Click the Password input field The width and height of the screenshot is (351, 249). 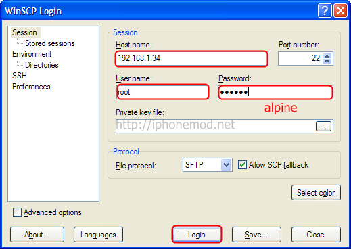click(275, 92)
